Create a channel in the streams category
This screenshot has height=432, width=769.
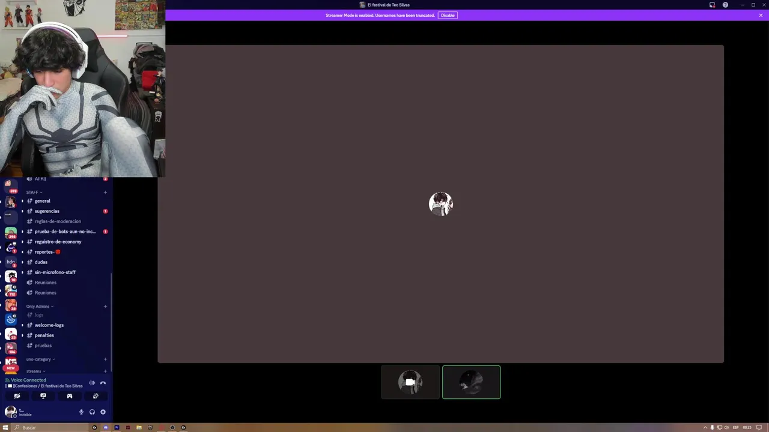pyautogui.click(x=105, y=371)
